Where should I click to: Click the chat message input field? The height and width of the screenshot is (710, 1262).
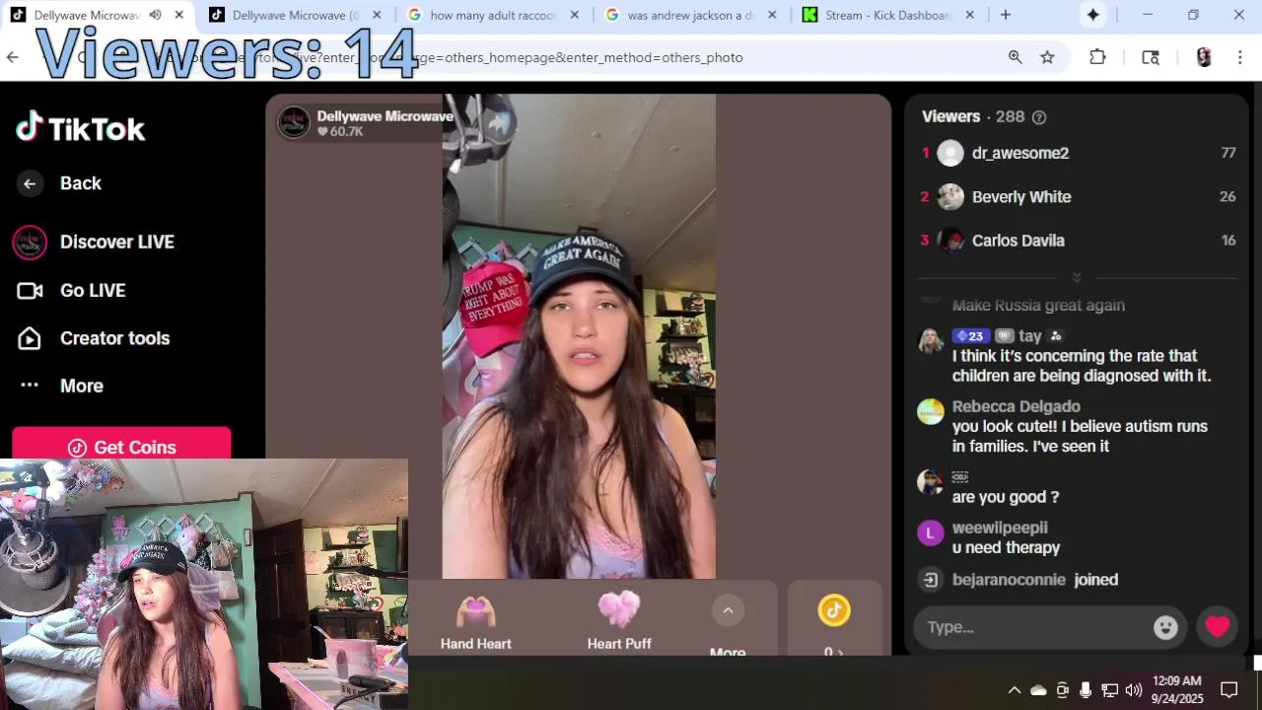click(x=1035, y=627)
